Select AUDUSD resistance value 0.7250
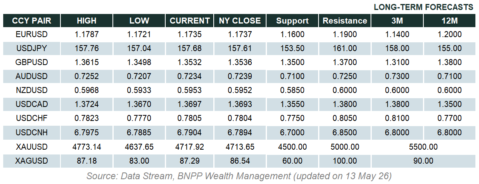Image resolution: width=479 pixels, height=184 pixels. 345,76
